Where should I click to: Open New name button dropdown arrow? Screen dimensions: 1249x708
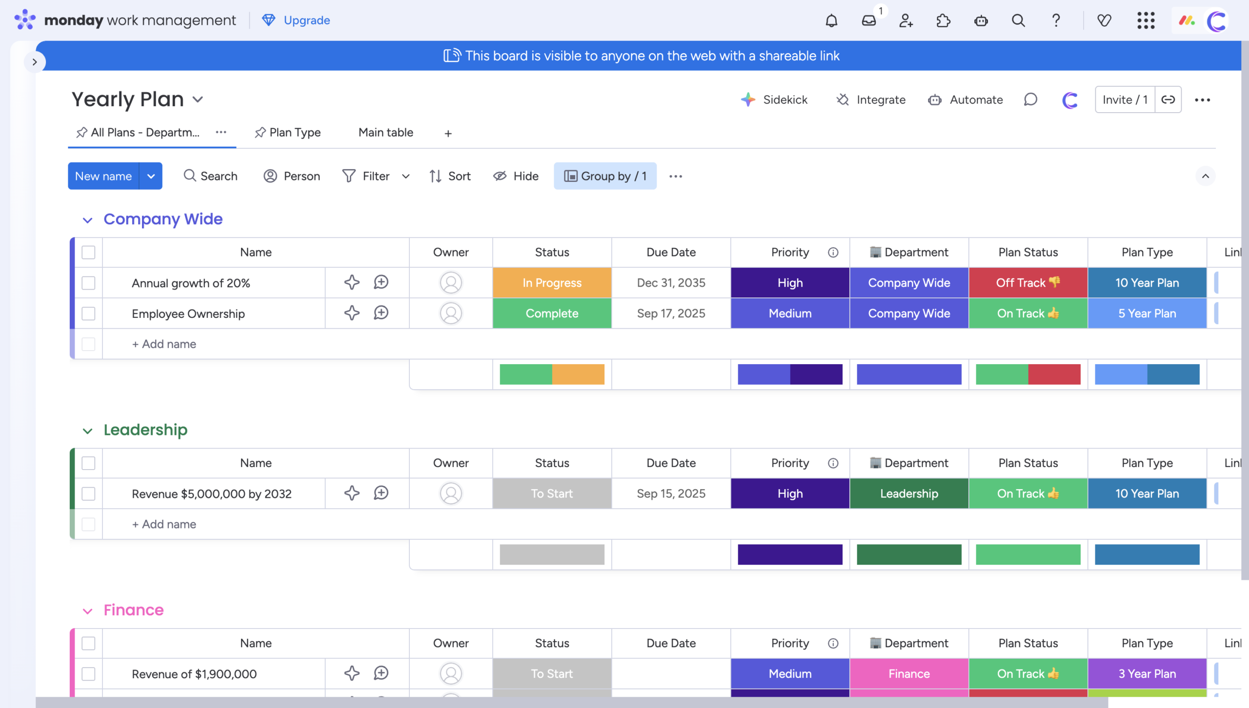point(151,176)
